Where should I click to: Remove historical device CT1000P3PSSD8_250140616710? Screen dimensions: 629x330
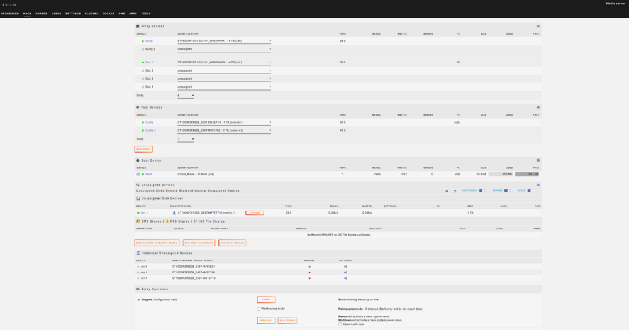309,278
